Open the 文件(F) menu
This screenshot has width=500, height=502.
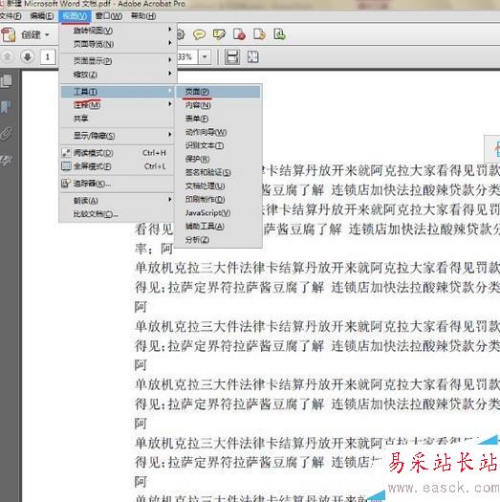pos(11,16)
